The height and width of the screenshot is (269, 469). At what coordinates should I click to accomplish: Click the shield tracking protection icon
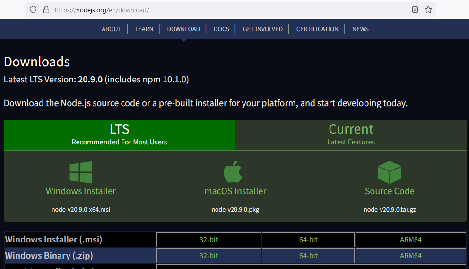point(33,9)
